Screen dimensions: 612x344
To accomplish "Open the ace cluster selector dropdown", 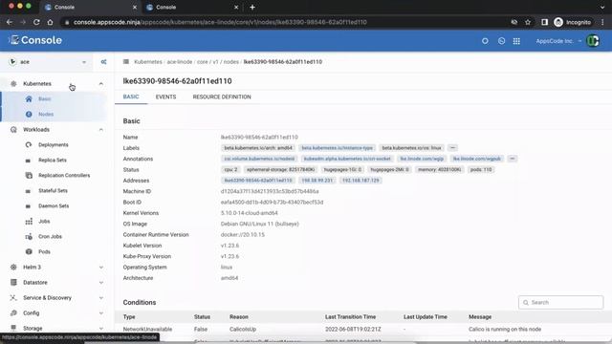I will point(47,62).
